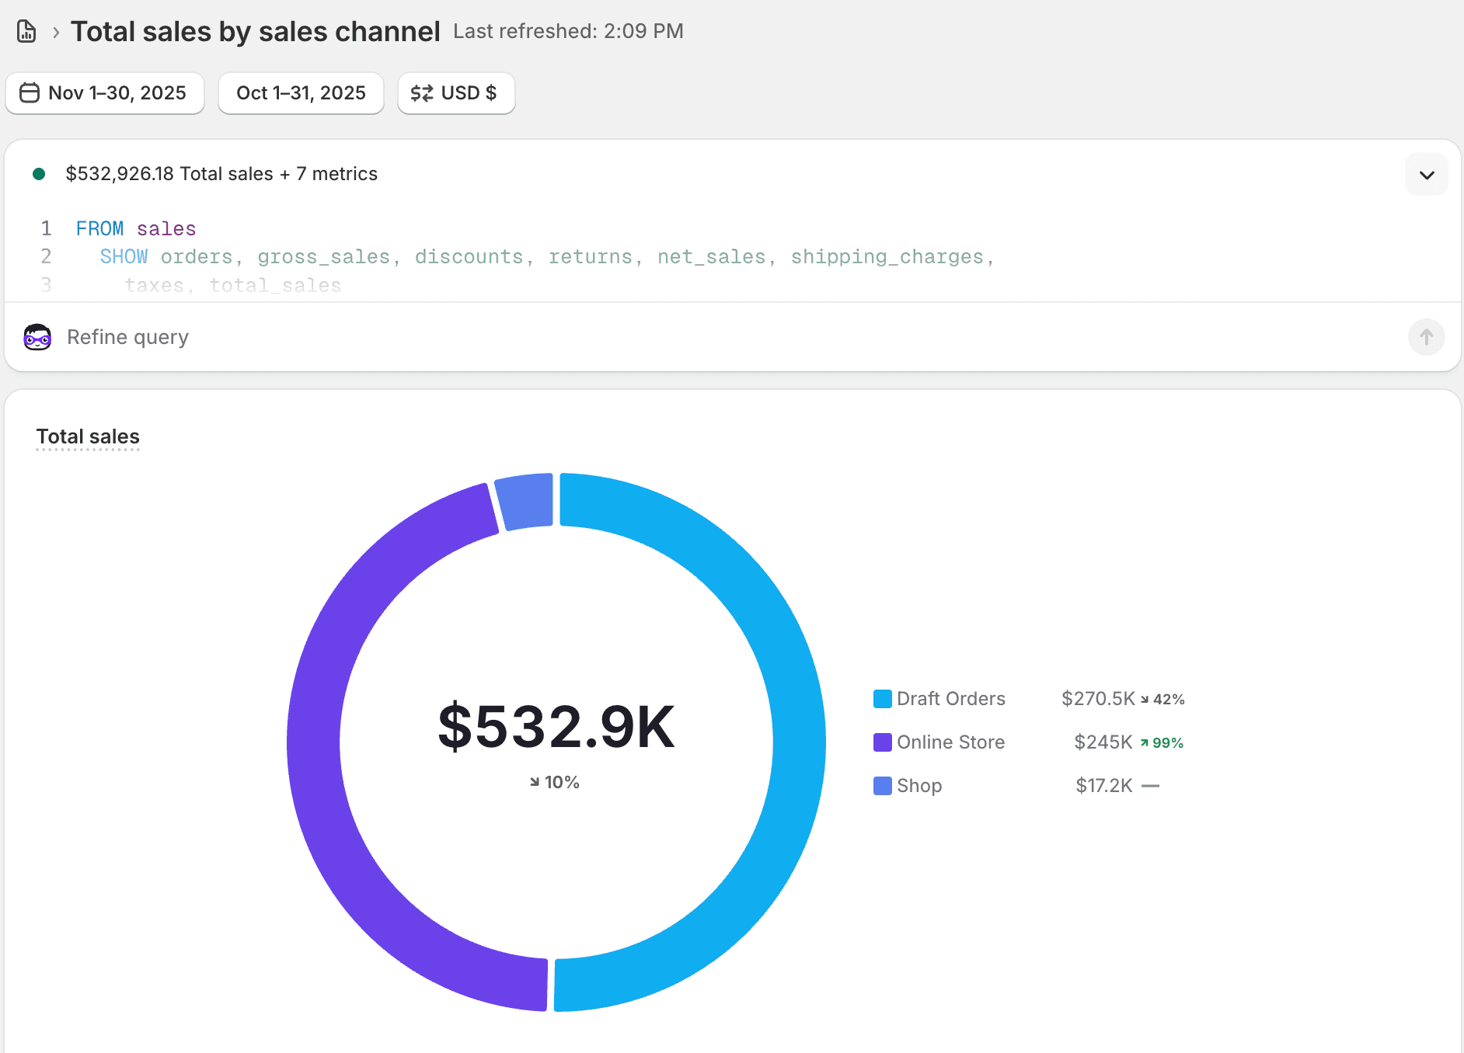
Task: Switch the display currency via USD button
Action: pos(456,92)
